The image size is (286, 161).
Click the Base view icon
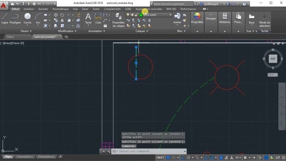[x=252, y=19]
